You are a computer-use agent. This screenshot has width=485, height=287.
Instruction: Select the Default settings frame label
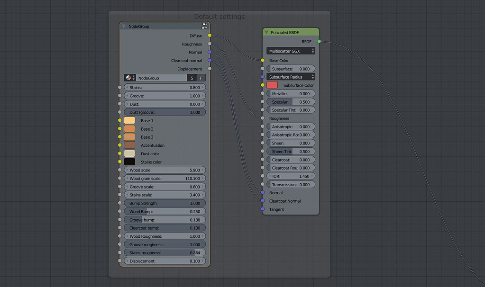[220, 17]
